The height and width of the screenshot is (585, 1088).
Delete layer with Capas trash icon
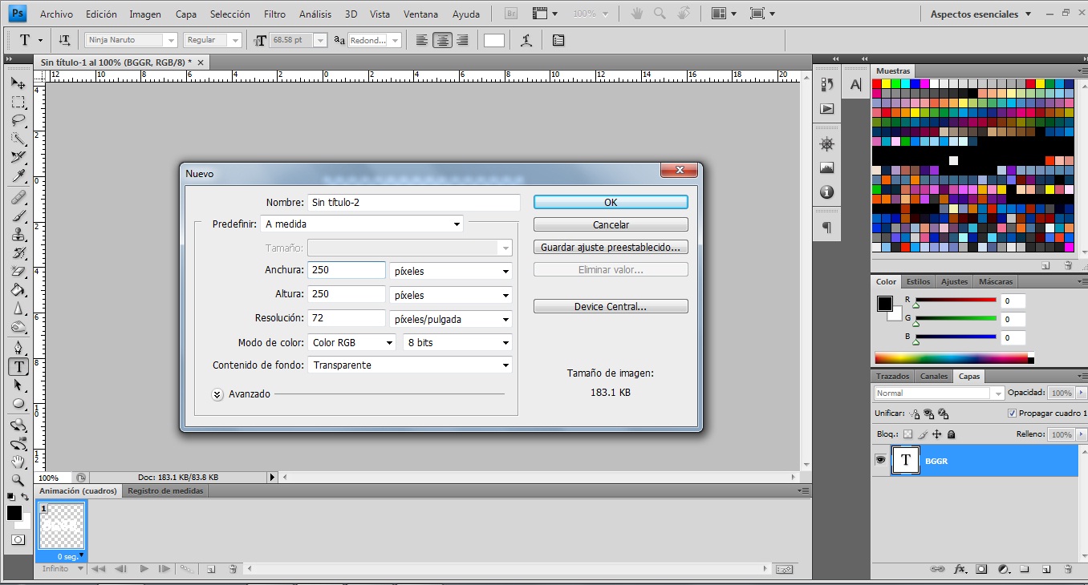1068,569
